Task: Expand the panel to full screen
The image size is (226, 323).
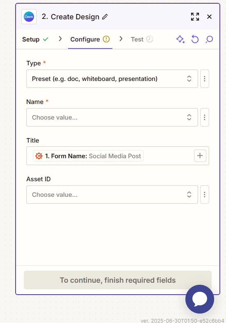Action: pyautogui.click(x=195, y=17)
